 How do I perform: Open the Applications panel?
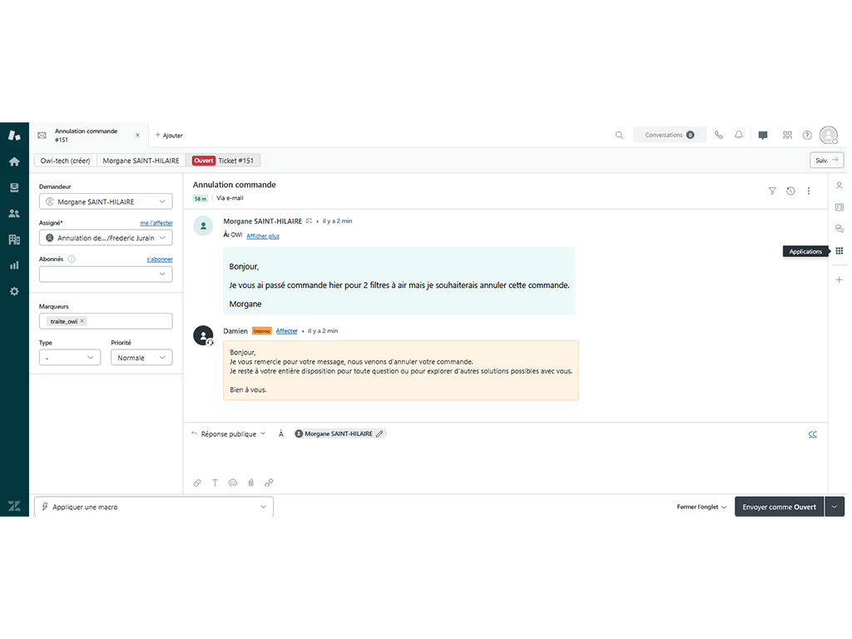point(839,250)
